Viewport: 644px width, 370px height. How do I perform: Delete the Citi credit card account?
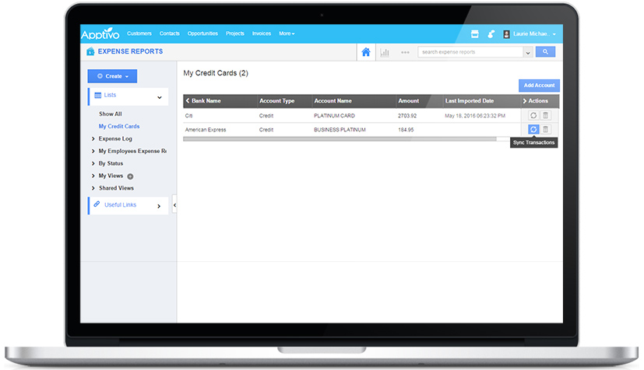545,116
